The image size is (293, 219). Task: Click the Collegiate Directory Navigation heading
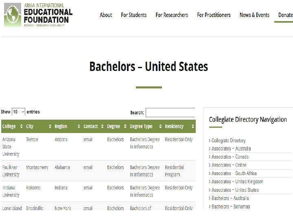248,119
